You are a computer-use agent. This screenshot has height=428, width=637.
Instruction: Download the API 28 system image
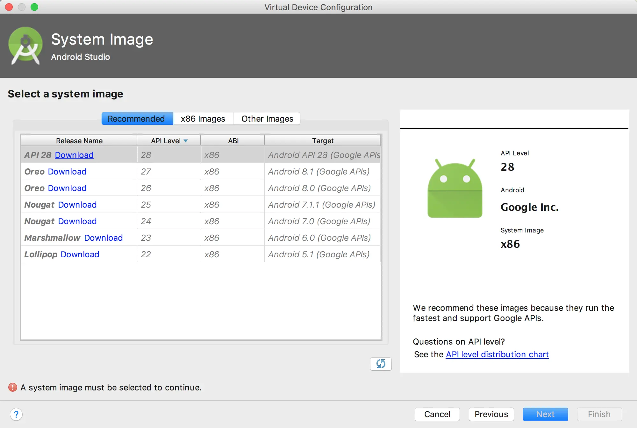(74, 155)
